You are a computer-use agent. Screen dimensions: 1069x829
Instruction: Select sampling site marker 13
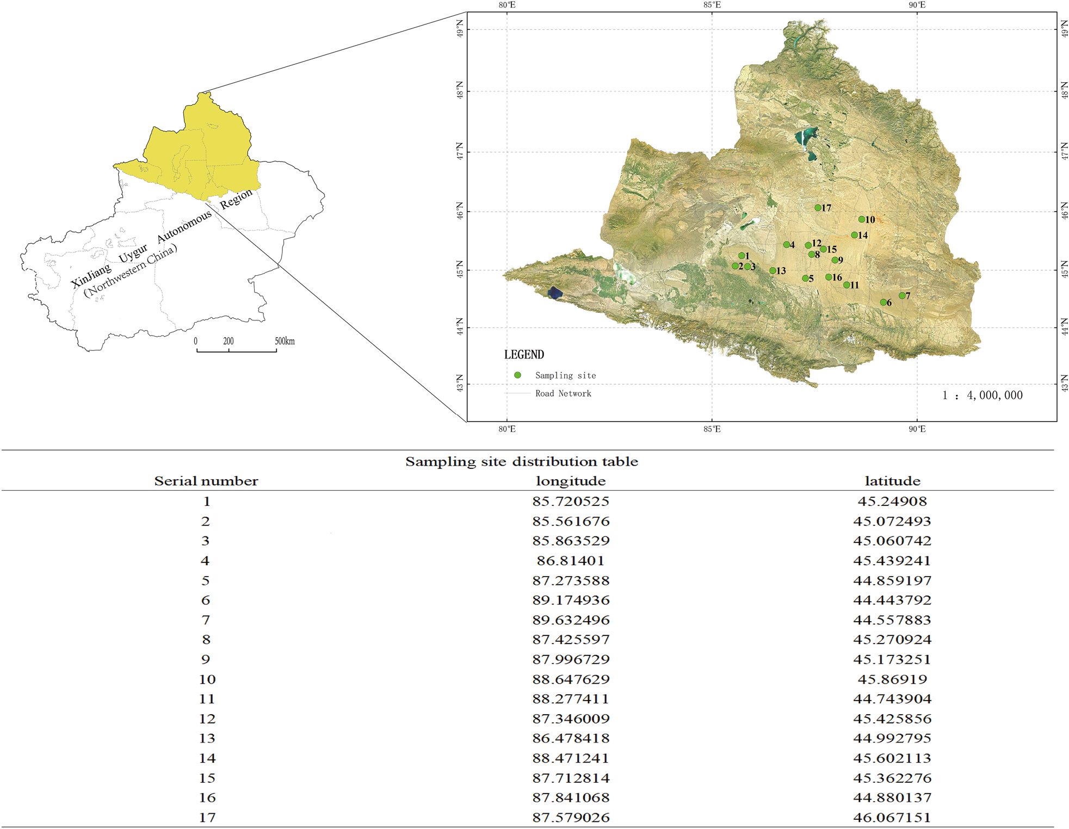click(773, 270)
